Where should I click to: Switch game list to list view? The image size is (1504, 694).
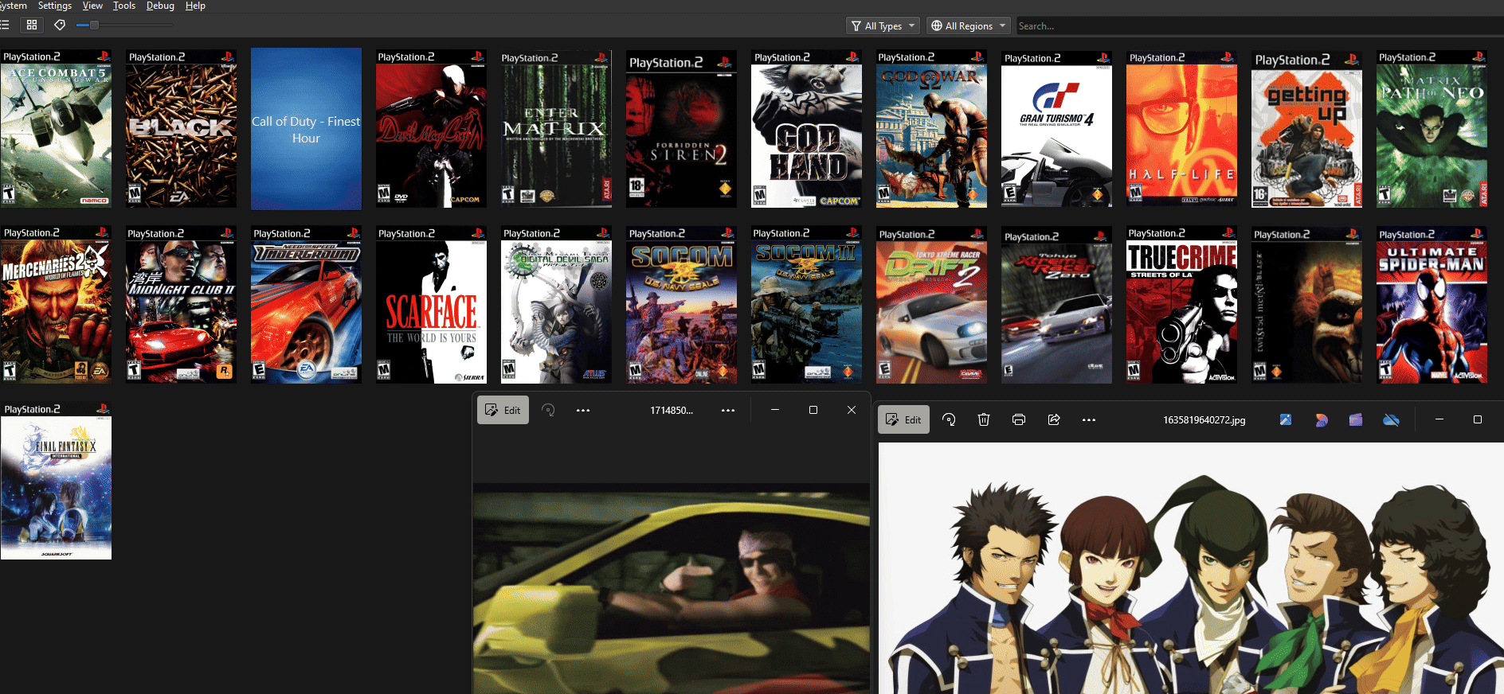coord(5,25)
